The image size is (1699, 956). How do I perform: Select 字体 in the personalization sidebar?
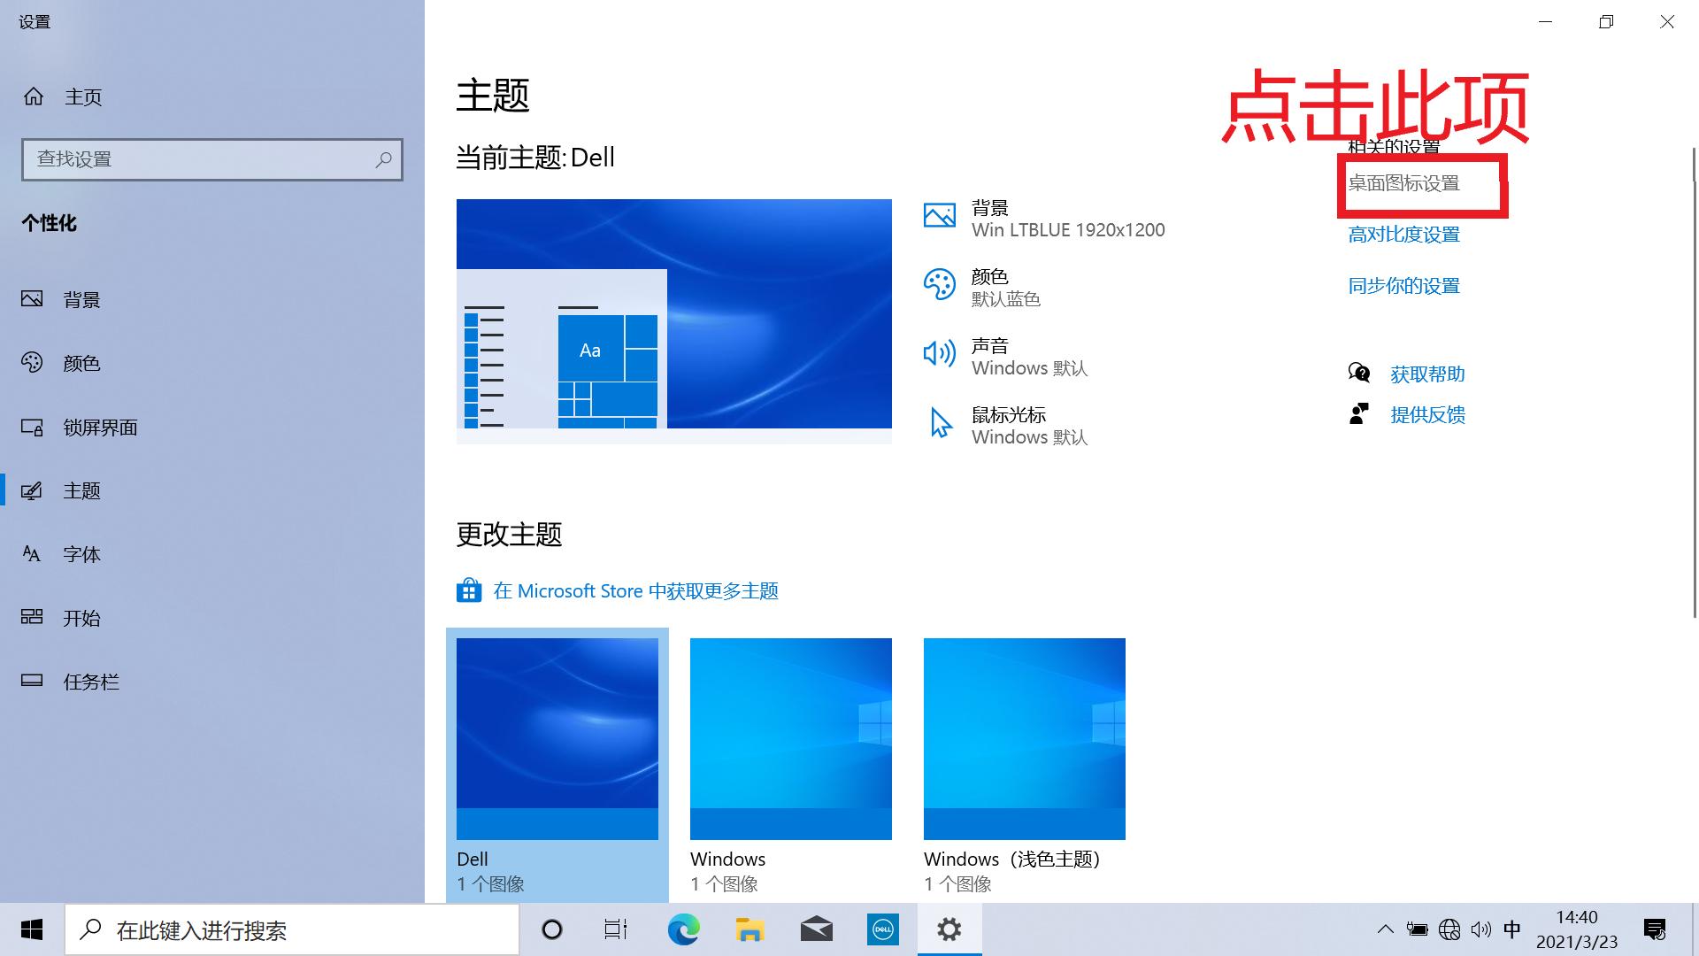coord(81,554)
